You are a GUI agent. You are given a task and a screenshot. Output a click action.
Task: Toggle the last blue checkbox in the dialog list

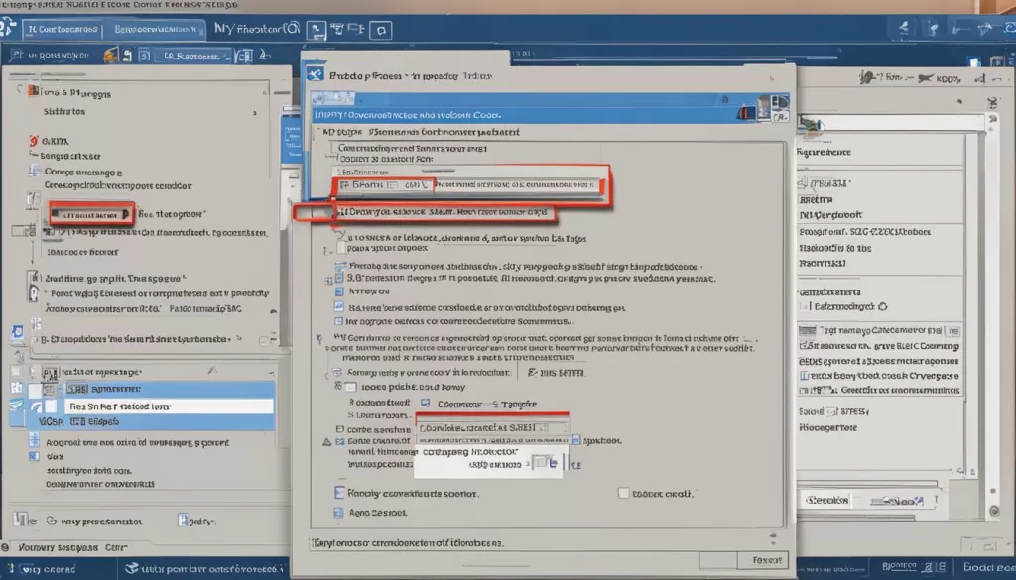[x=339, y=514]
